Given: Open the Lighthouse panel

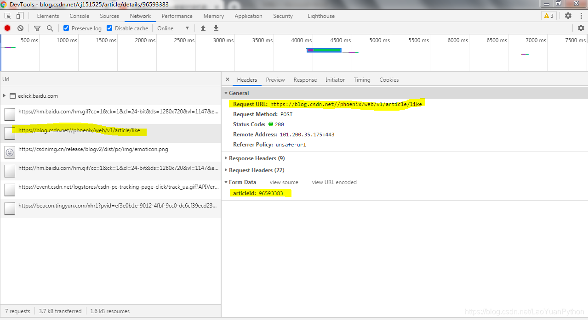Looking at the screenshot, I should coord(321,16).
